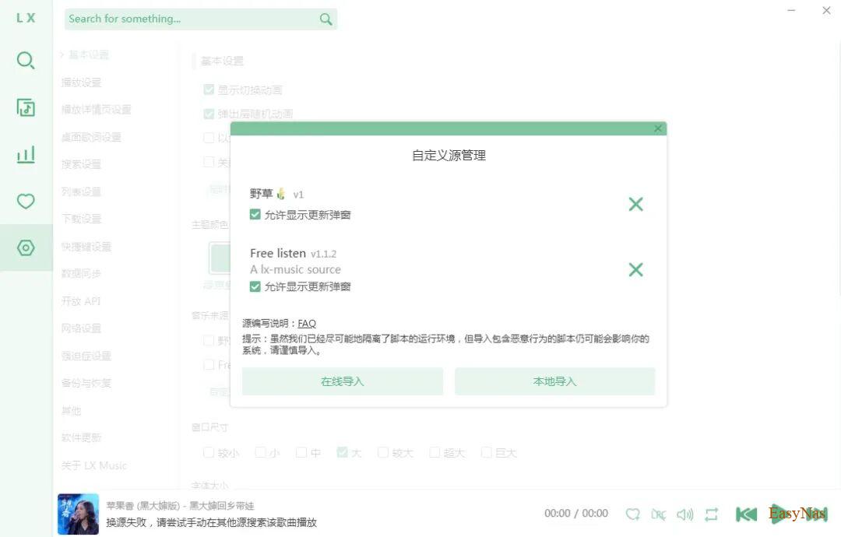Open 搜索设置 in settings navigation
Screen dimensions: 841x537
(82, 164)
